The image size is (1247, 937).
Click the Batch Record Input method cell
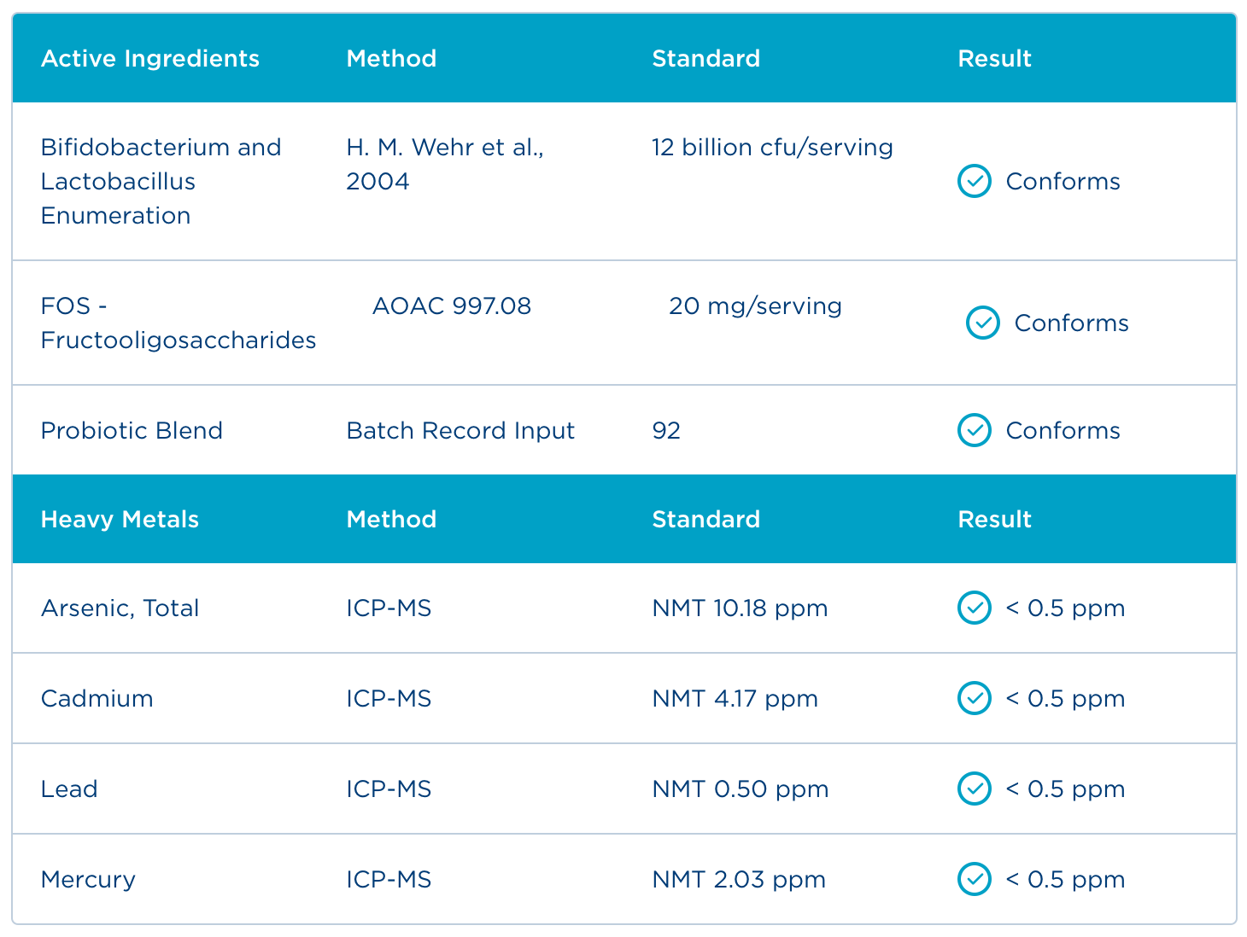tap(460, 430)
